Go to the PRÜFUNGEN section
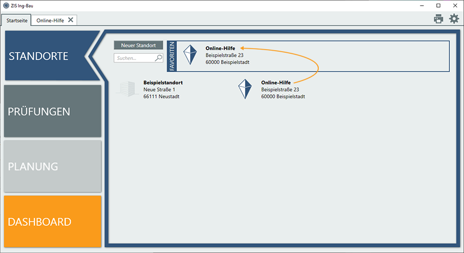This screenshot has height=253, width=464. pos(52,111)
